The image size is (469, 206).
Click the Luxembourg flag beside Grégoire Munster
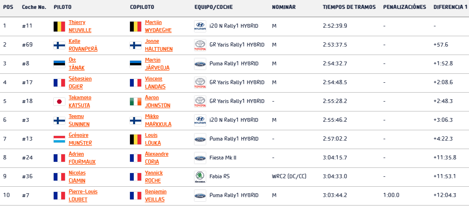pos(59,139)
